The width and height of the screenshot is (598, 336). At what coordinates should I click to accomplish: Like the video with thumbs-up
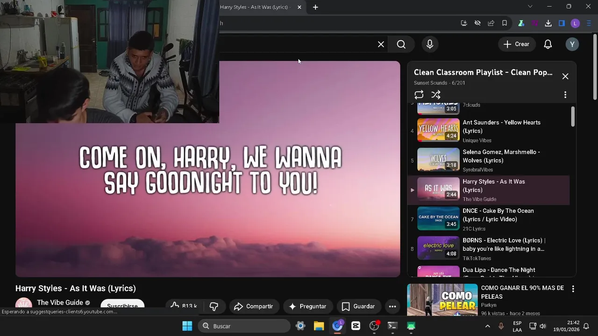pyautogui.click(x=183, y=306)
